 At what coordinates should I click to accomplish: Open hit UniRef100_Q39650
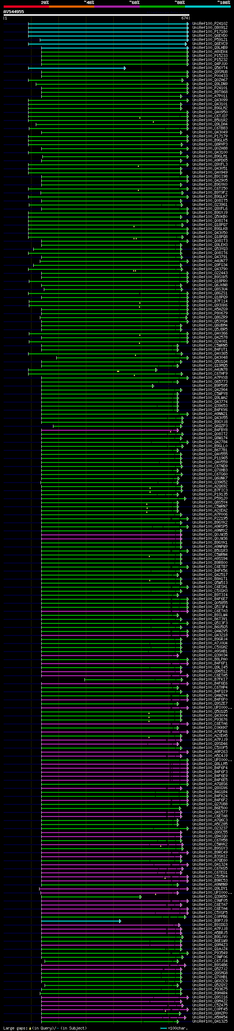click(x=210, y=897)
